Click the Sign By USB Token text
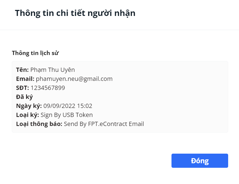Screen dimensions: 239x184 point(67,115)
